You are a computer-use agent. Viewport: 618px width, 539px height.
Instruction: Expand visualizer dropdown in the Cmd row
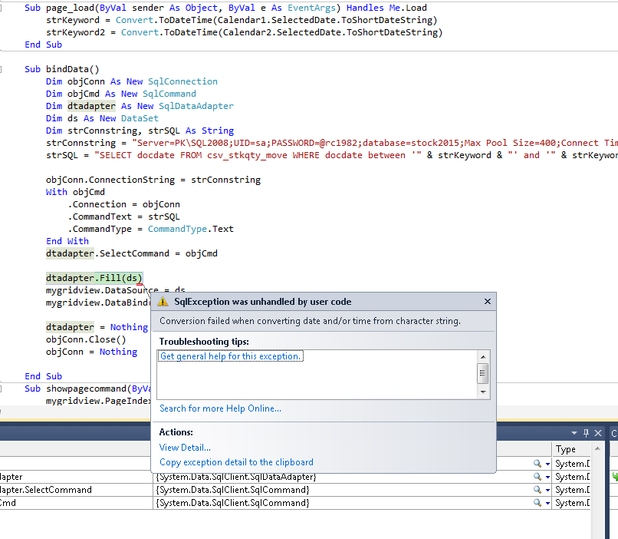coord(547,504)
